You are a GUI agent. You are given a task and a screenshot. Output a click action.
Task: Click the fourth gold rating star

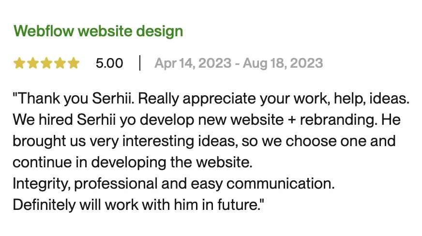point(60,63)
